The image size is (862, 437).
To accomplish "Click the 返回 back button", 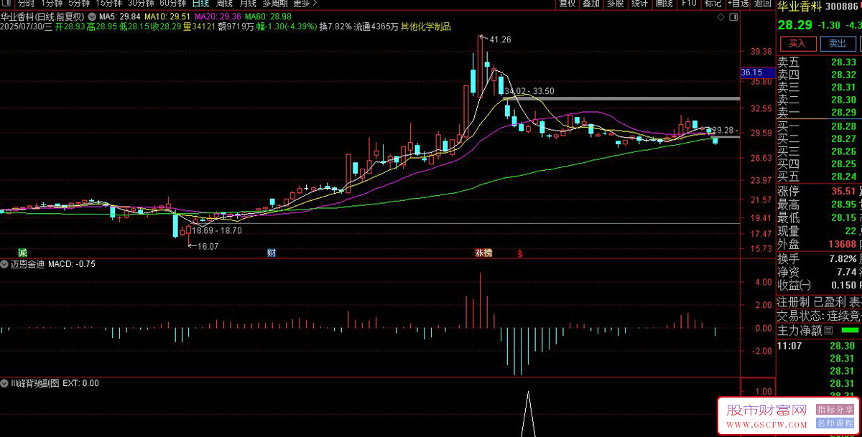I will (763, 4).
